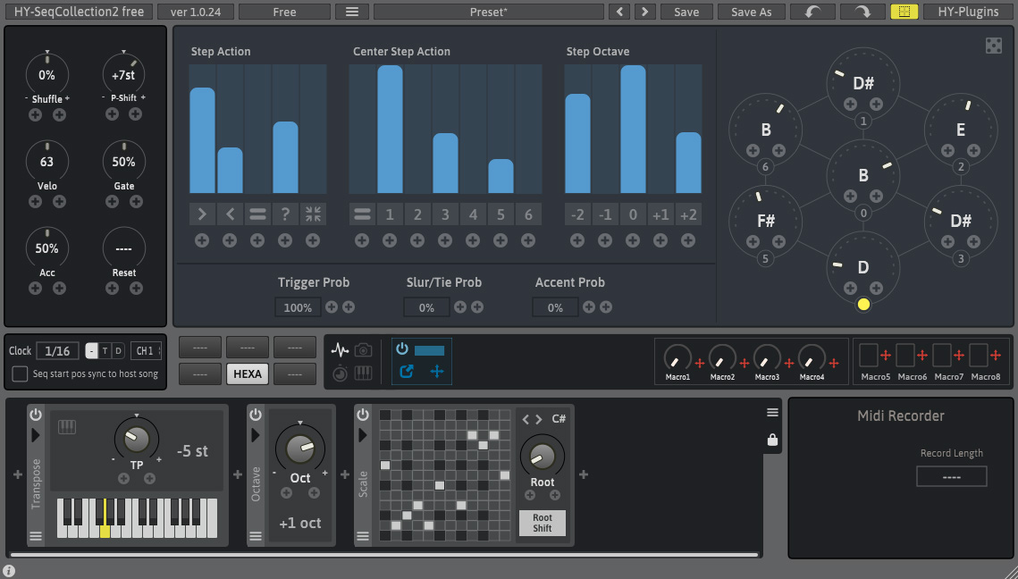Image resolution: width=1018 pixels, height=579 pixels.
Task: Click the camera snapshot icon
Action: 364,350
